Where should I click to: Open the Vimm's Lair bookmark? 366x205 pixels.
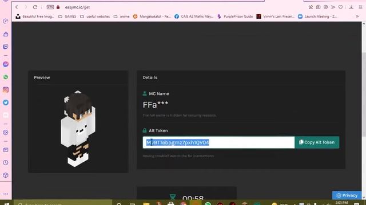click(276, 17)
